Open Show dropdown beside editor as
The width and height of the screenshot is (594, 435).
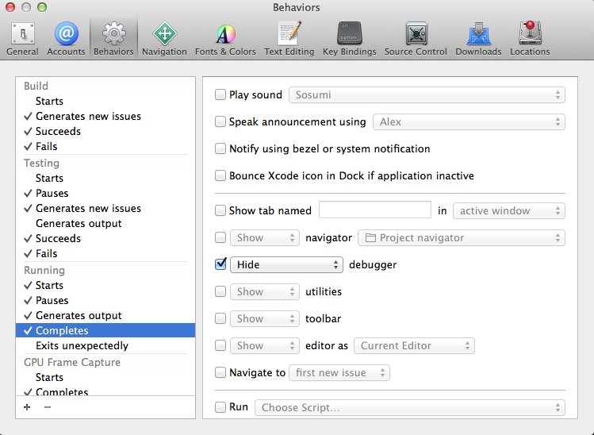coord(265,345)
